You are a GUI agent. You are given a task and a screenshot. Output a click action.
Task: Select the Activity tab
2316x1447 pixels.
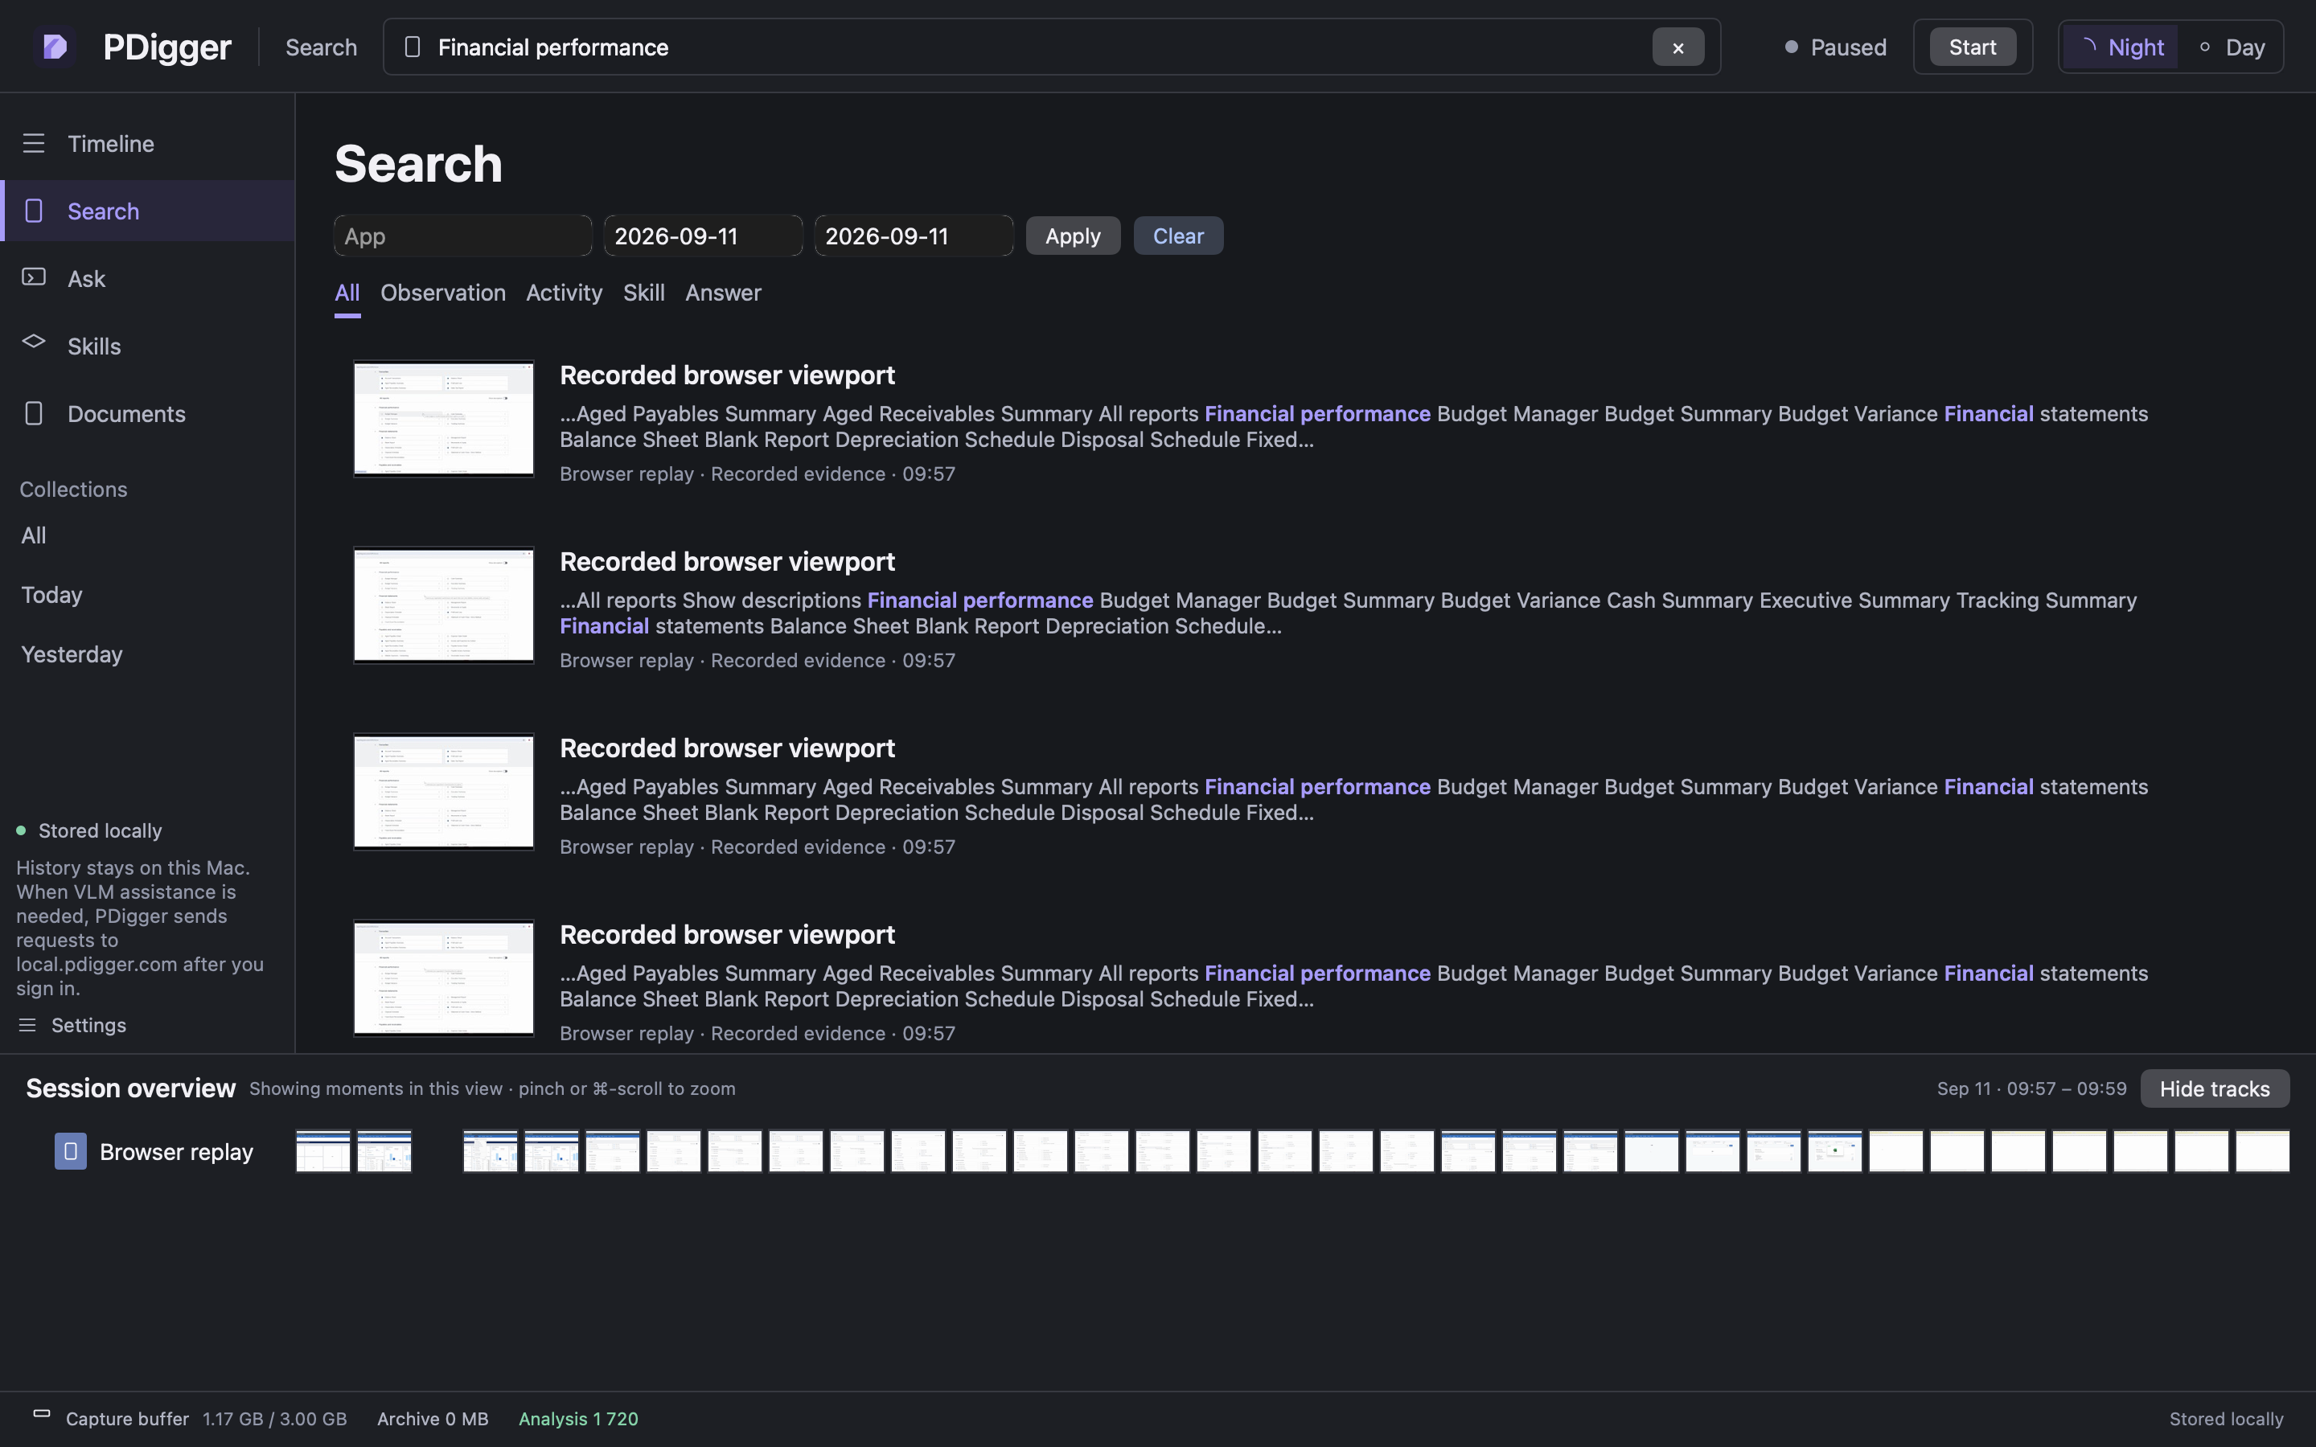pos(565,293)
